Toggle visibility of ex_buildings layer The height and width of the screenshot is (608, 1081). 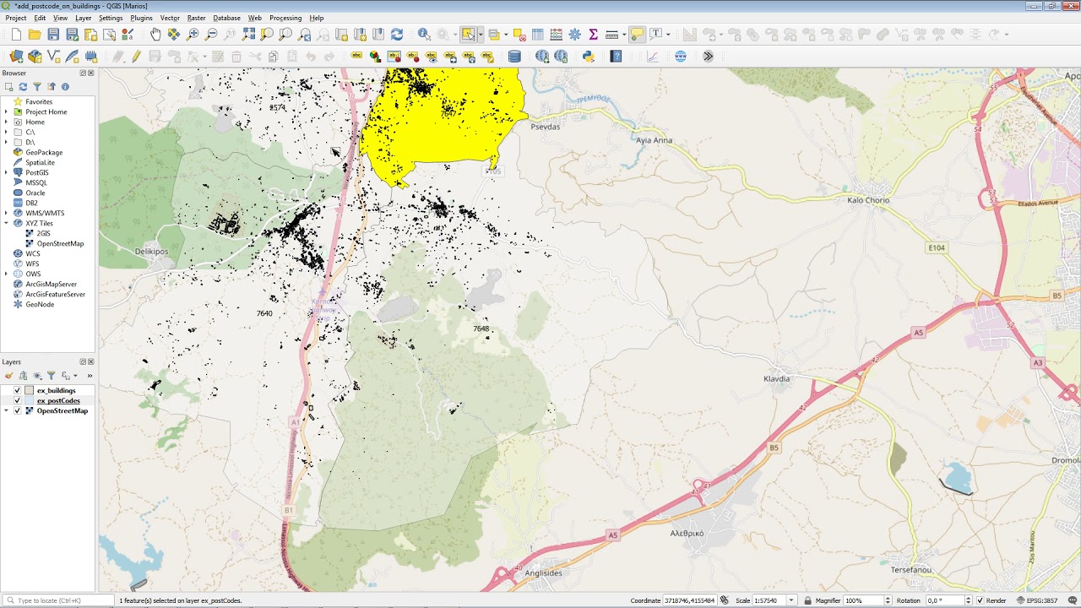coord(17,391)
